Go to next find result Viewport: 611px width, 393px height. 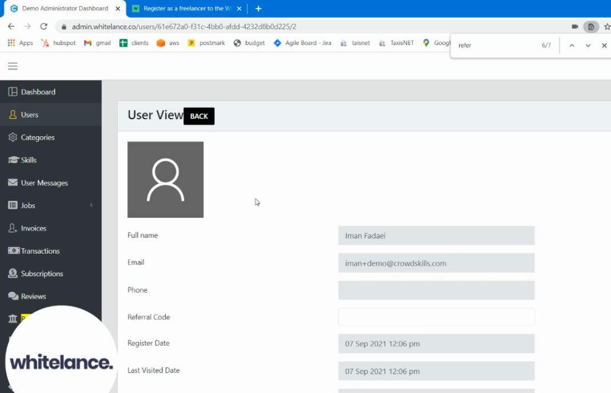tap(588, 46)
